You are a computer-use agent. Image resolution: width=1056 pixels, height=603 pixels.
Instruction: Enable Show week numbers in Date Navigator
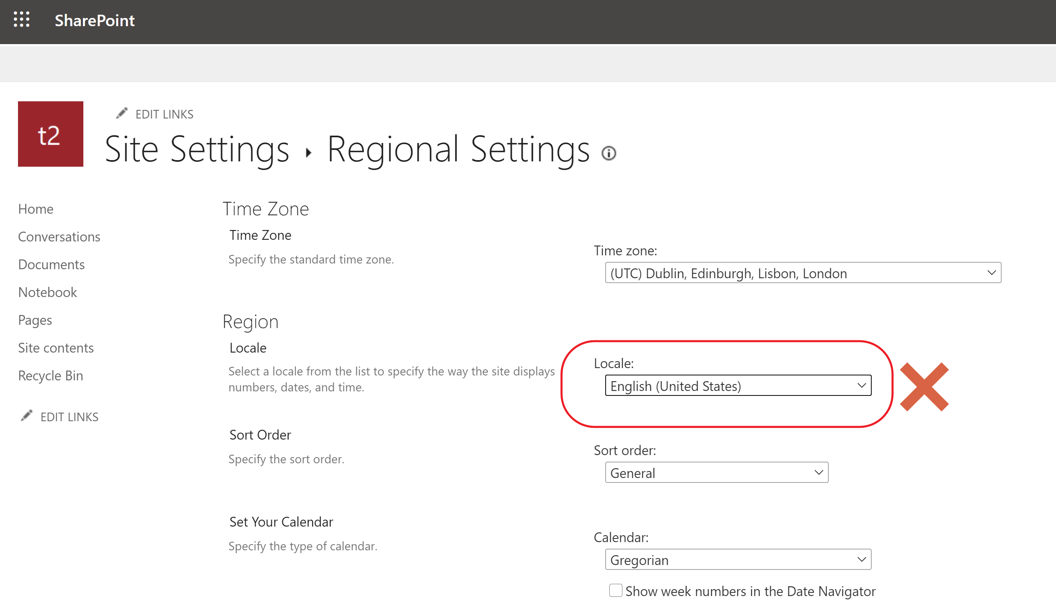(x=615, y=590)
